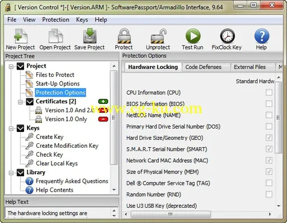Enable NetBIOS Name (NAME) checkbox
The width and height of the screenshot is (287, 223).
(269, 115)
